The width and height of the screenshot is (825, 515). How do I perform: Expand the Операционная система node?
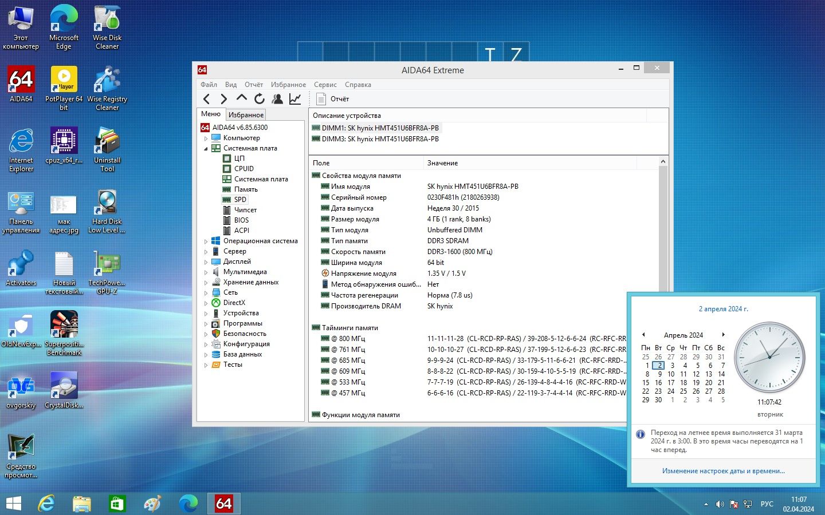[x=206, y=241]
